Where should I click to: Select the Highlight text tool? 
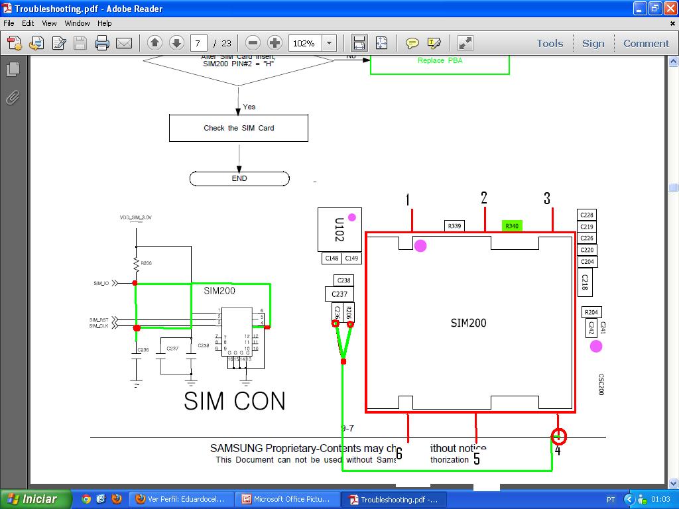click(x=434, y=43)
